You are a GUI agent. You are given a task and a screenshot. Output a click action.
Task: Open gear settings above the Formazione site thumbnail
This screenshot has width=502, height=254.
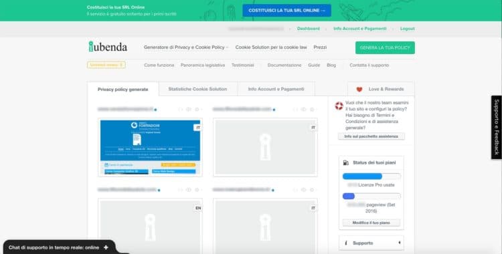coord(197,110)
